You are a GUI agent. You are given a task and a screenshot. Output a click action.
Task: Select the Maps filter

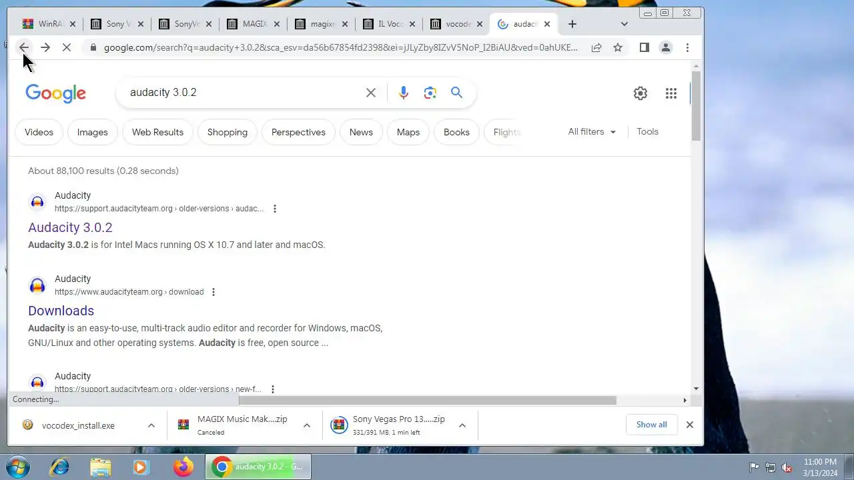[408, 132]
